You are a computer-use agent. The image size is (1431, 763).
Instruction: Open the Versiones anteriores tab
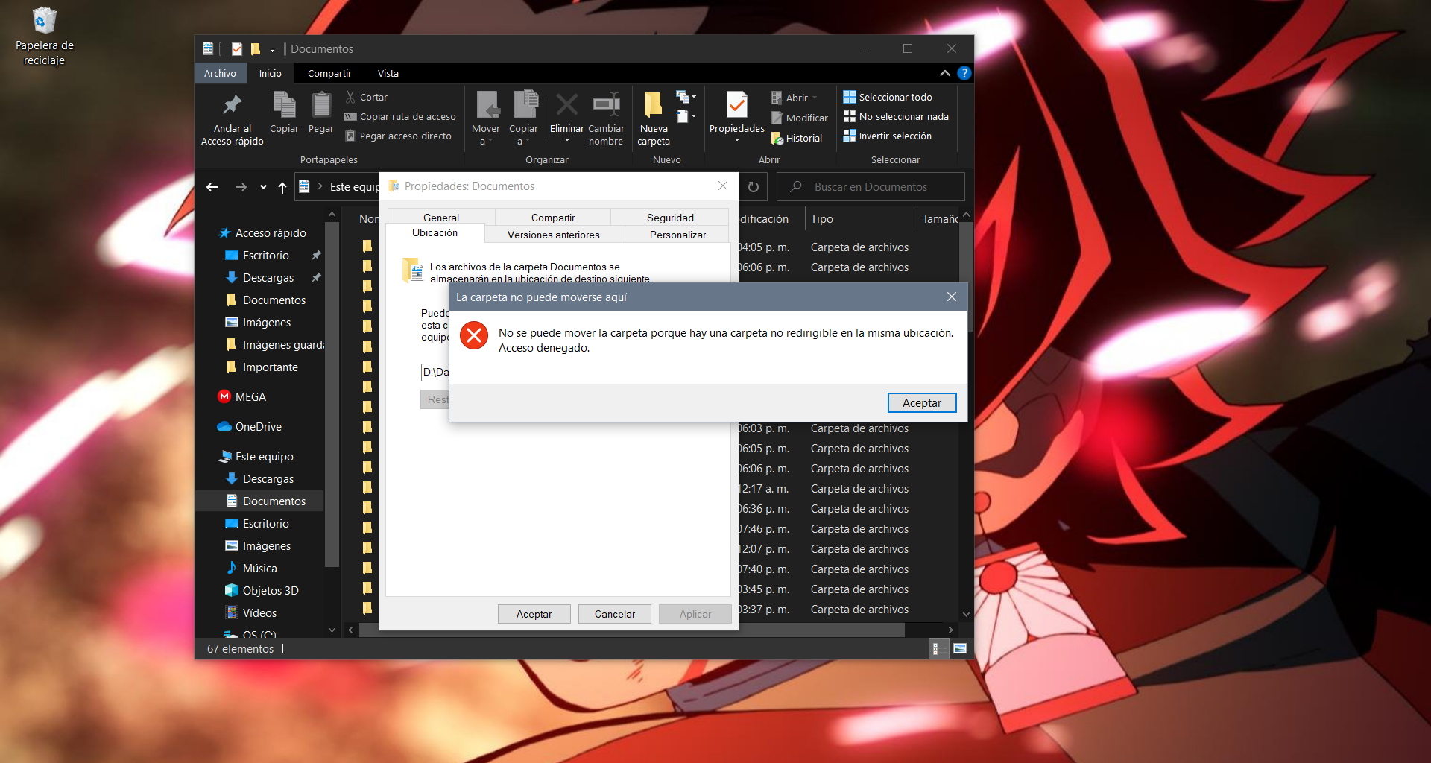554,235
